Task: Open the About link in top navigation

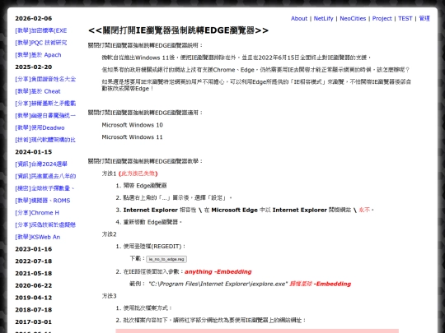Action: click(x=299, y=18)
